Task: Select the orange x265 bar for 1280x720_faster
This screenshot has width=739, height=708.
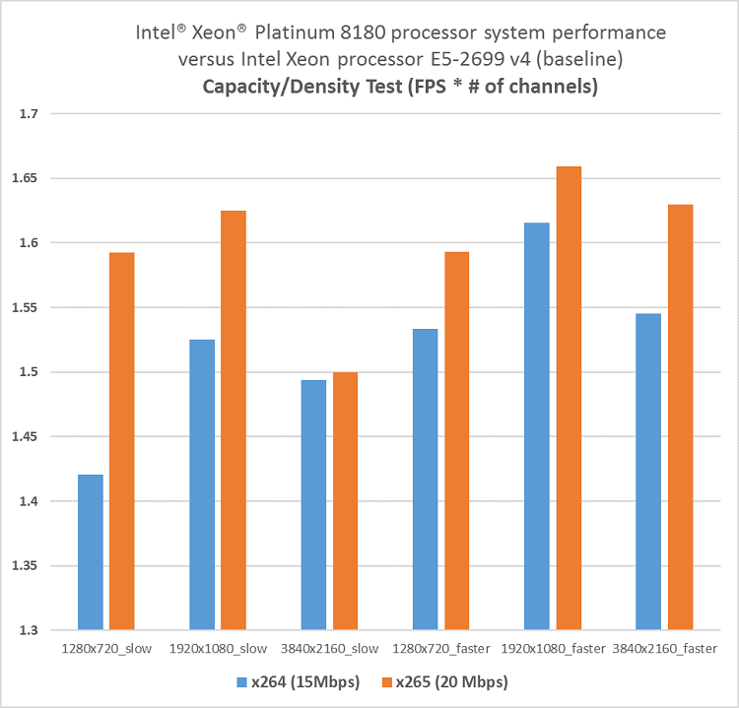Action: coord(457,441)
